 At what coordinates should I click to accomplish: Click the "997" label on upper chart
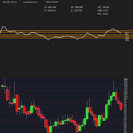[127, 33]
